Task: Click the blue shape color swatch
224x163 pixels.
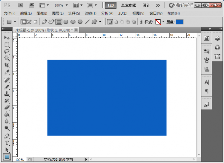Action: tap(179, 22)
